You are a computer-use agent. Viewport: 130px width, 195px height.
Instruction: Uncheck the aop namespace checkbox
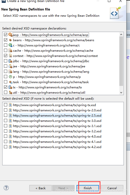click(5, 34)
